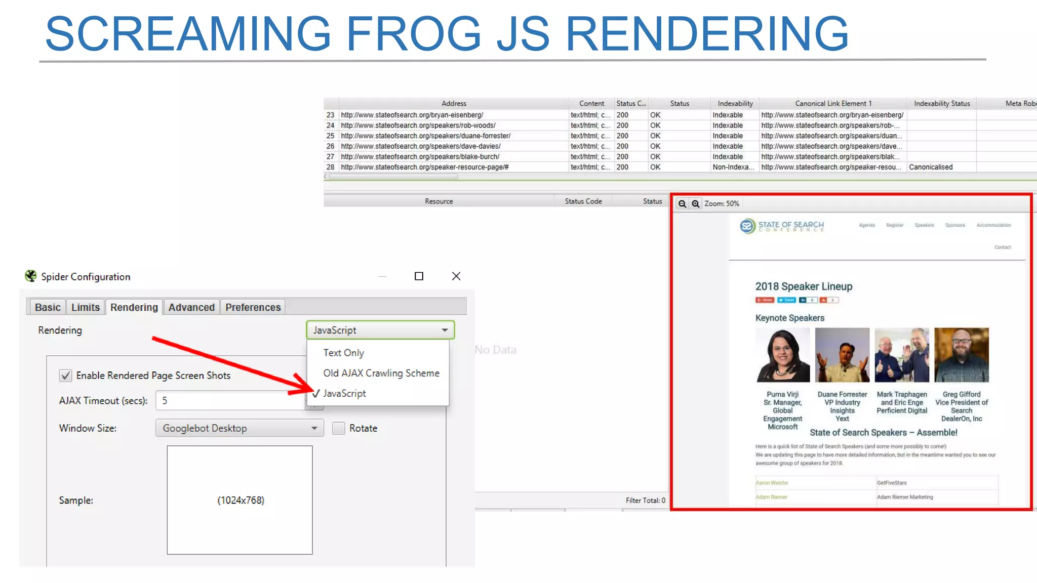Viewport: 1037px width, 583px height.
Task: Click the Screaming Frog logo in Spider Configuration
Action: 31,276
